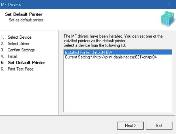Click step 4 Install
The image size is (176, 134).
pos(12,56)
